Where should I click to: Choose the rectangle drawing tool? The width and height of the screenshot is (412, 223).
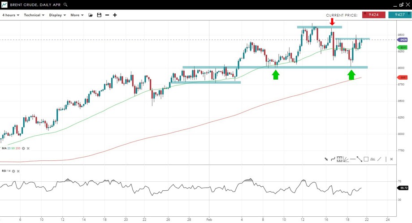click(x=366, y=159)
